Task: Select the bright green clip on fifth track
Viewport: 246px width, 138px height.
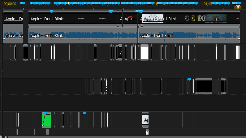Action: click(46, 120)
